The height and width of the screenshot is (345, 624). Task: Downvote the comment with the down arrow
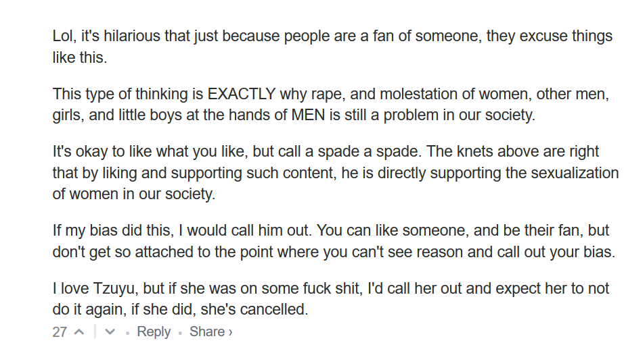[x=111, y=332]
